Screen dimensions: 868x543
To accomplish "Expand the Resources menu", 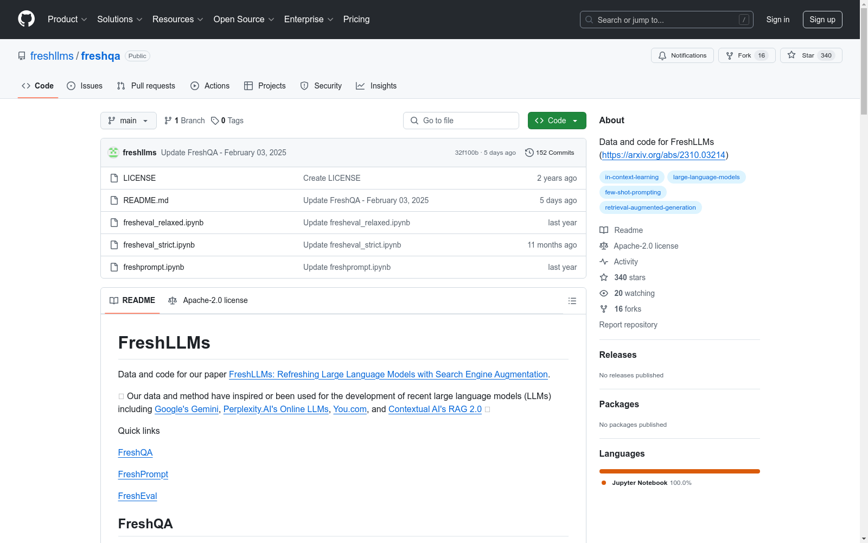I will tap(178, 19).
